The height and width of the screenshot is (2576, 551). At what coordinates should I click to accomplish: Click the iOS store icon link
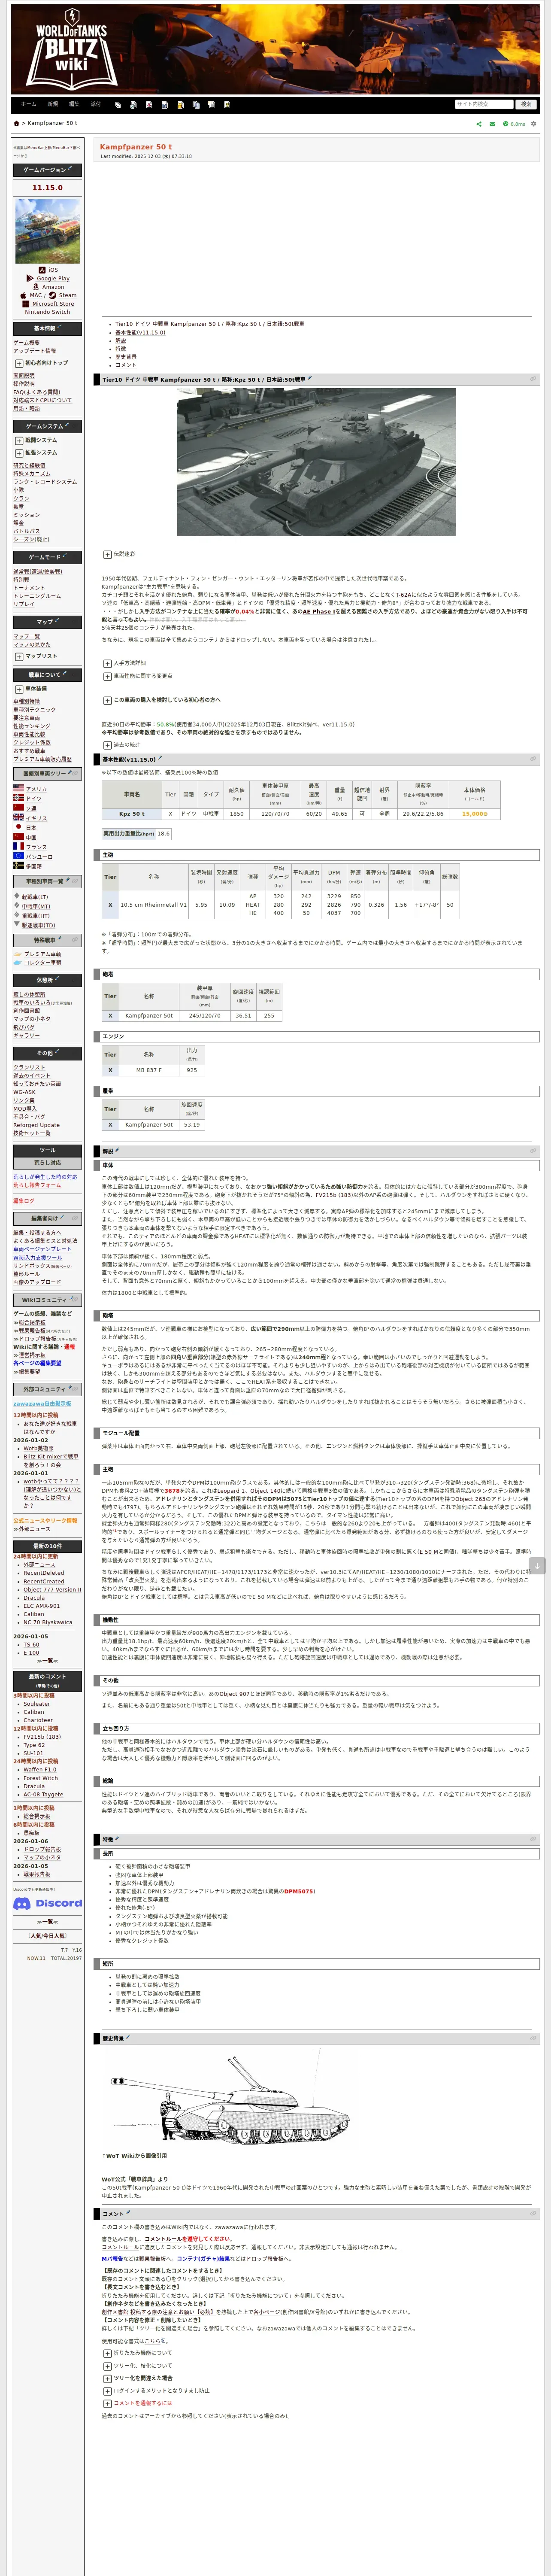42,269
